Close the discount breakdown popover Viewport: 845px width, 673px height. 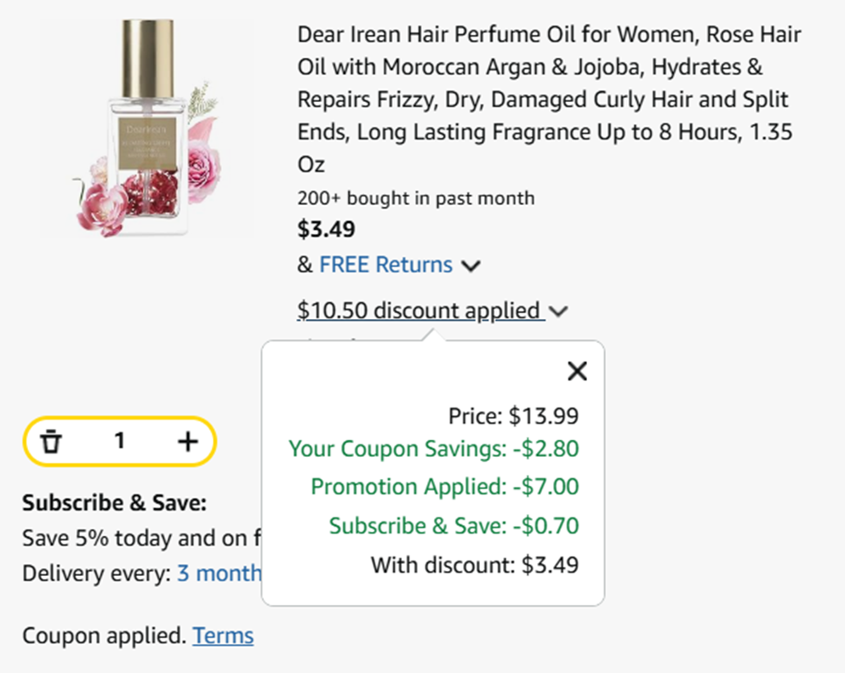[577, 371]
